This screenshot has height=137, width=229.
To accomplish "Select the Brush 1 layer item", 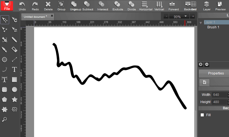I will [213, 27].
